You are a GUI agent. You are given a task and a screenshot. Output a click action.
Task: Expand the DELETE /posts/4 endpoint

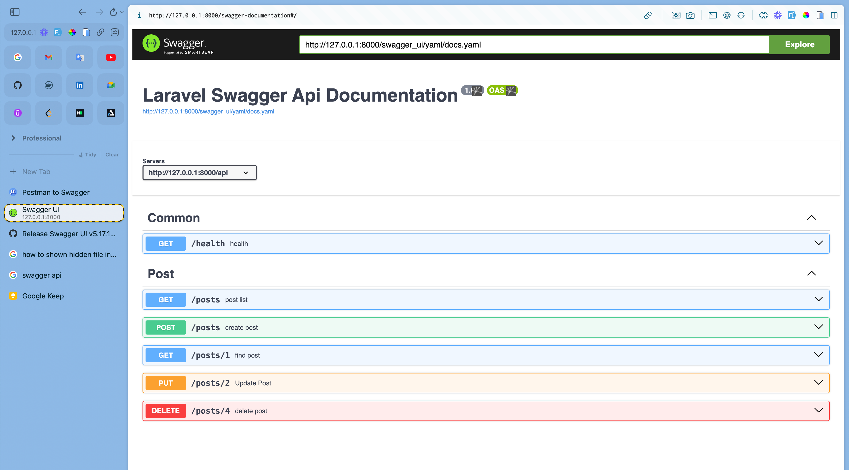click(818, 411)
